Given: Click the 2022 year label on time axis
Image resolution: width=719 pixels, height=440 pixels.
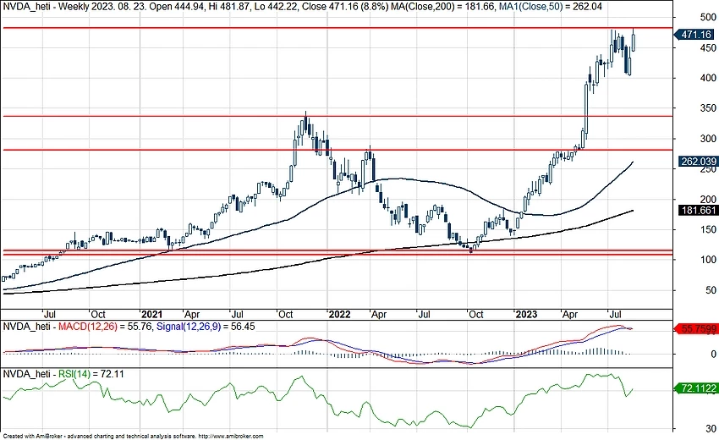Looking at the screenshot, I should point(340,315).
